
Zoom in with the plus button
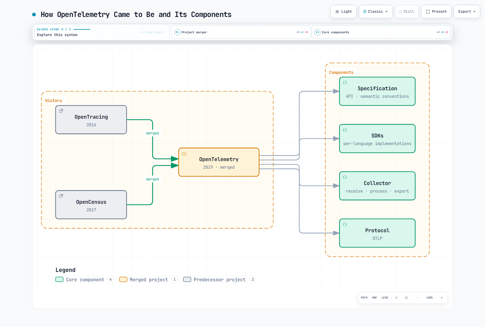tap(442, 298)
